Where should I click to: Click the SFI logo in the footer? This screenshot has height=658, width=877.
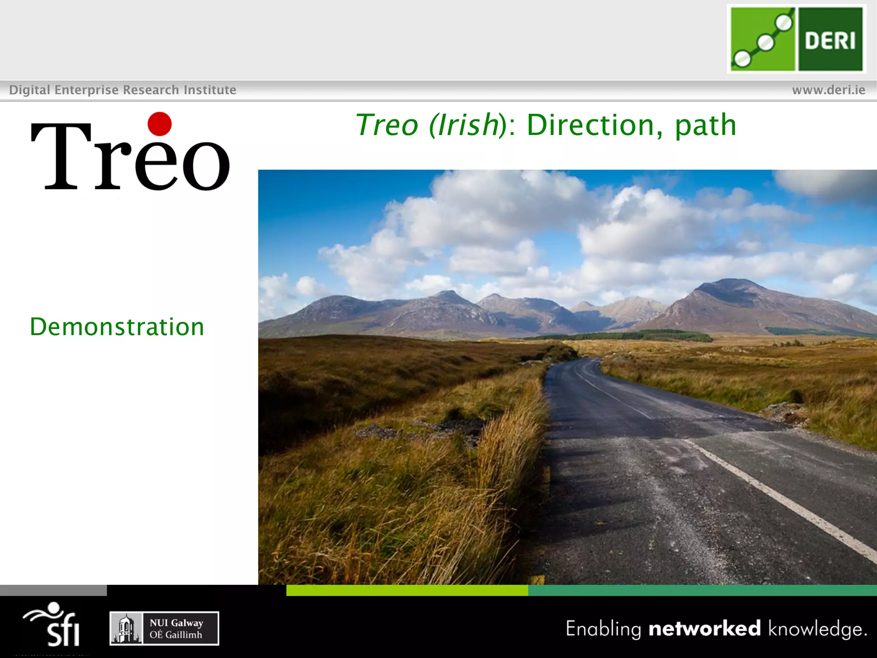tap(51, 624)
